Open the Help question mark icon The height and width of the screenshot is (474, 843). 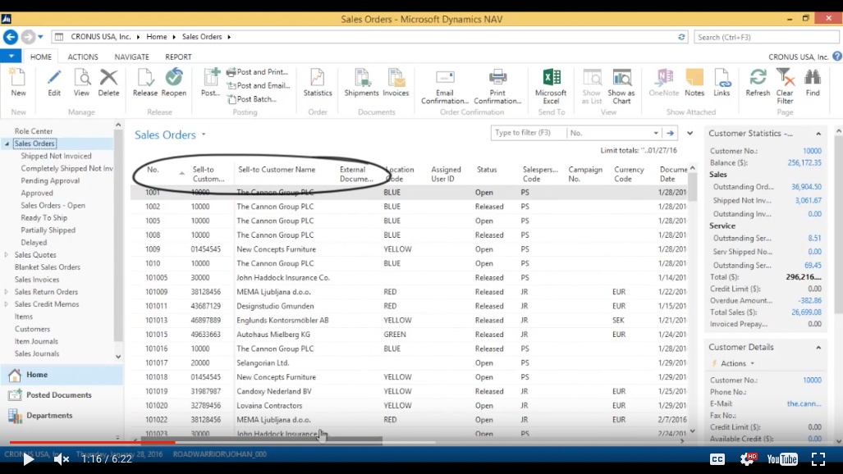837,57
